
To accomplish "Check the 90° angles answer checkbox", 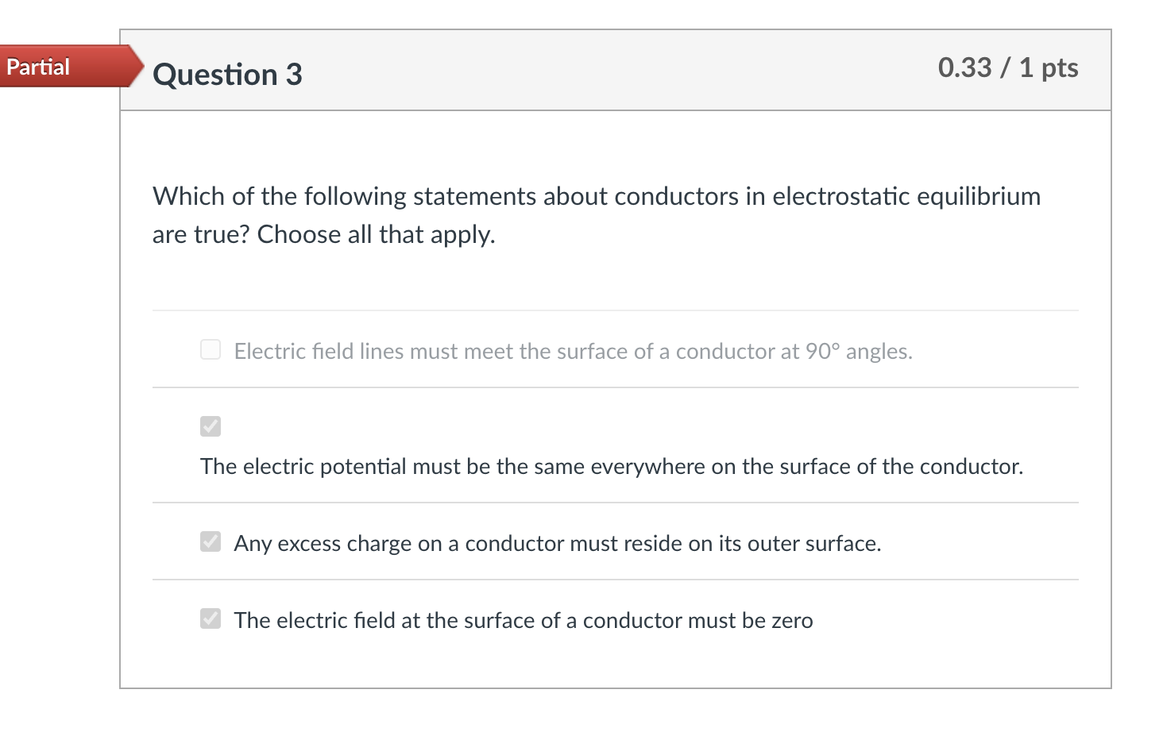I will tap(211, 349).
